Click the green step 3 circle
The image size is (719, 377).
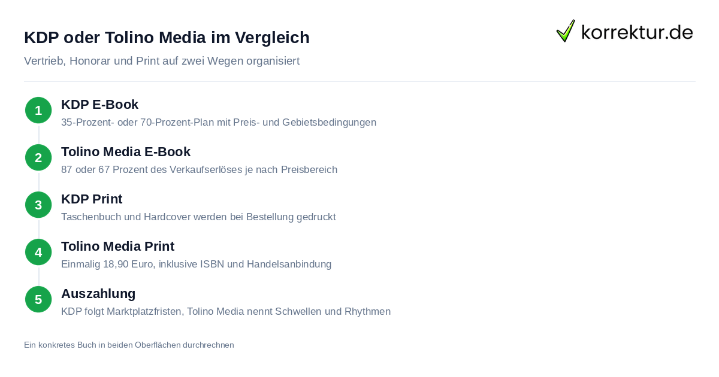38,205
